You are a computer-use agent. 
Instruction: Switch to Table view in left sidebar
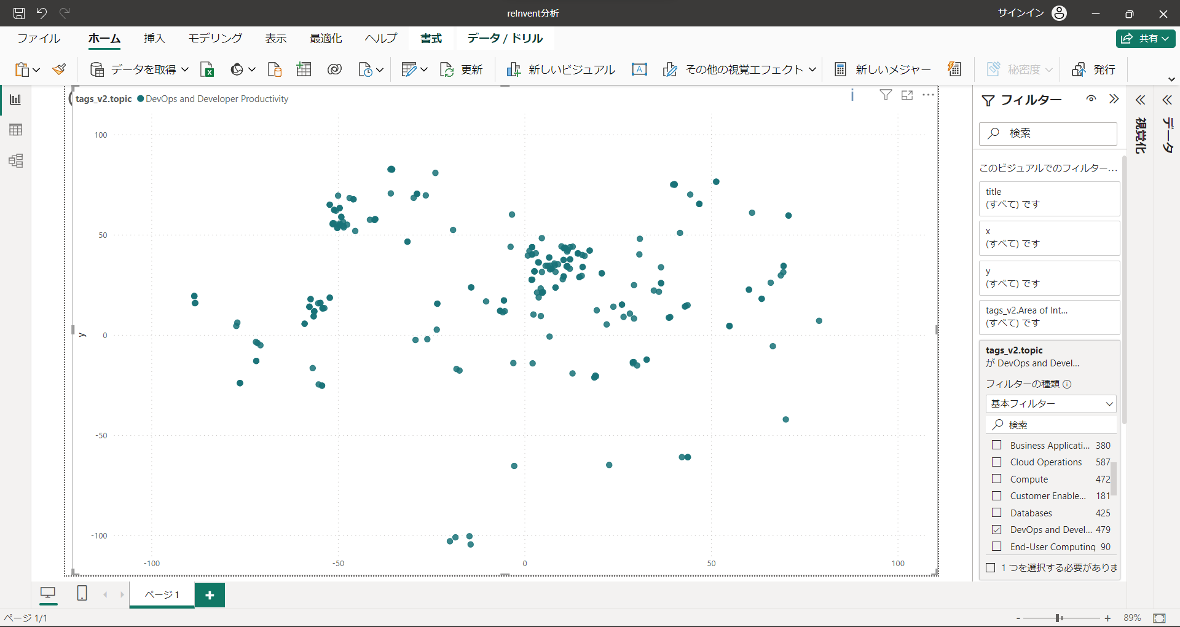pos(16,130)
